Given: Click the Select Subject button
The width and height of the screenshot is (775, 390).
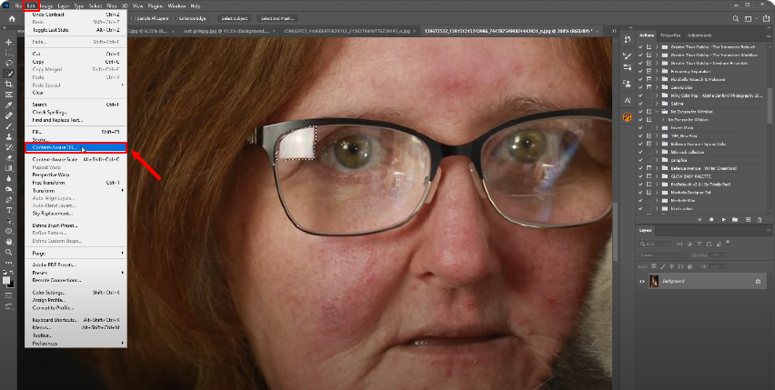Looking at the screenshot, I should coord(235,19).
